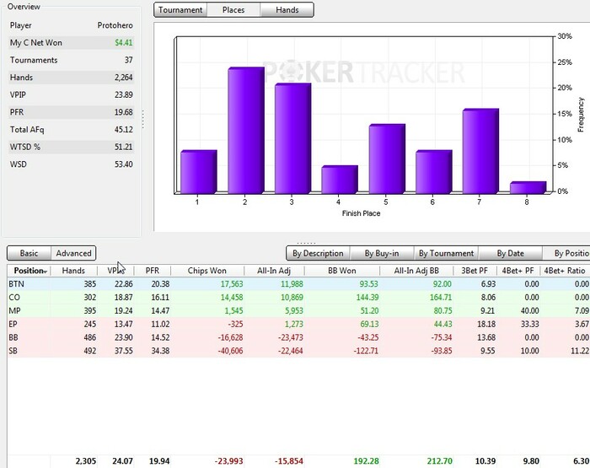
Task: Click the finish place 1 bar
Action: pos(199,172)
